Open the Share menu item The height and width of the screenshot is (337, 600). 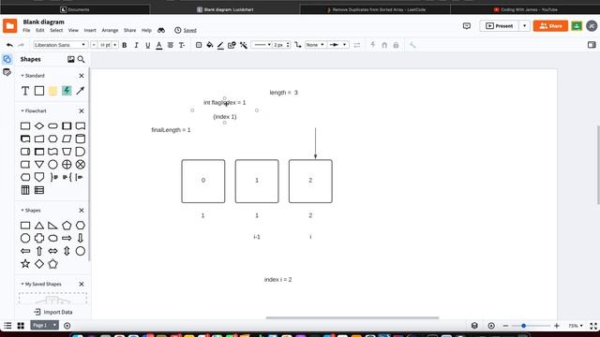[129, 30]
